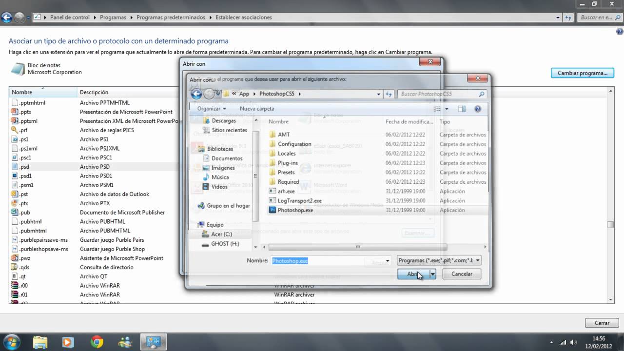624x351 pixels.
Task: Select the .pst Outlook data row
Action: click(94, 194)
